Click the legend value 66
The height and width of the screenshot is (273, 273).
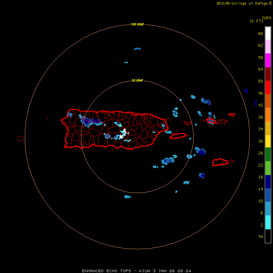point(261,33)
